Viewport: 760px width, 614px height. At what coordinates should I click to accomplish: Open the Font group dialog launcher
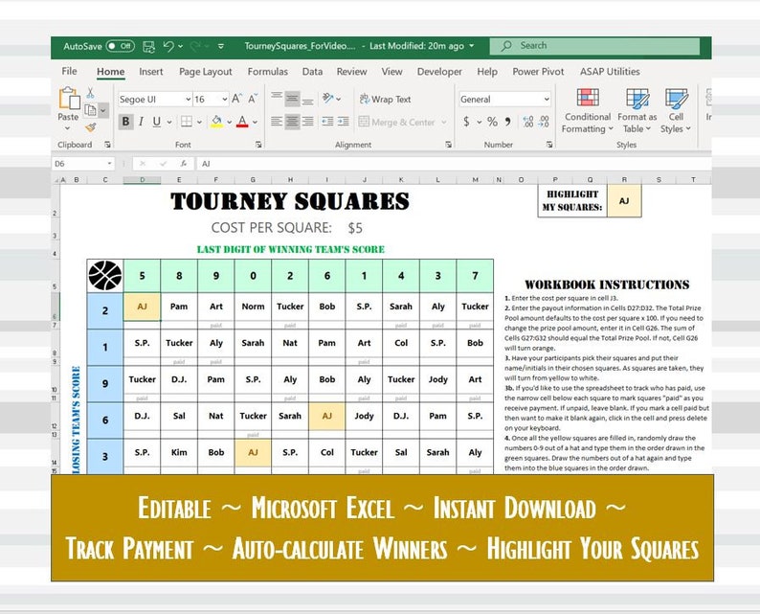point(258,145)
